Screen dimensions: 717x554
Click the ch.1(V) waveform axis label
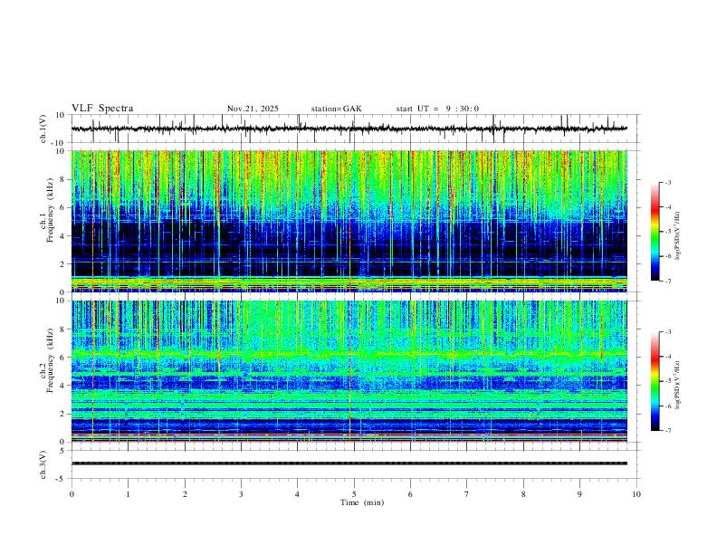43,129
